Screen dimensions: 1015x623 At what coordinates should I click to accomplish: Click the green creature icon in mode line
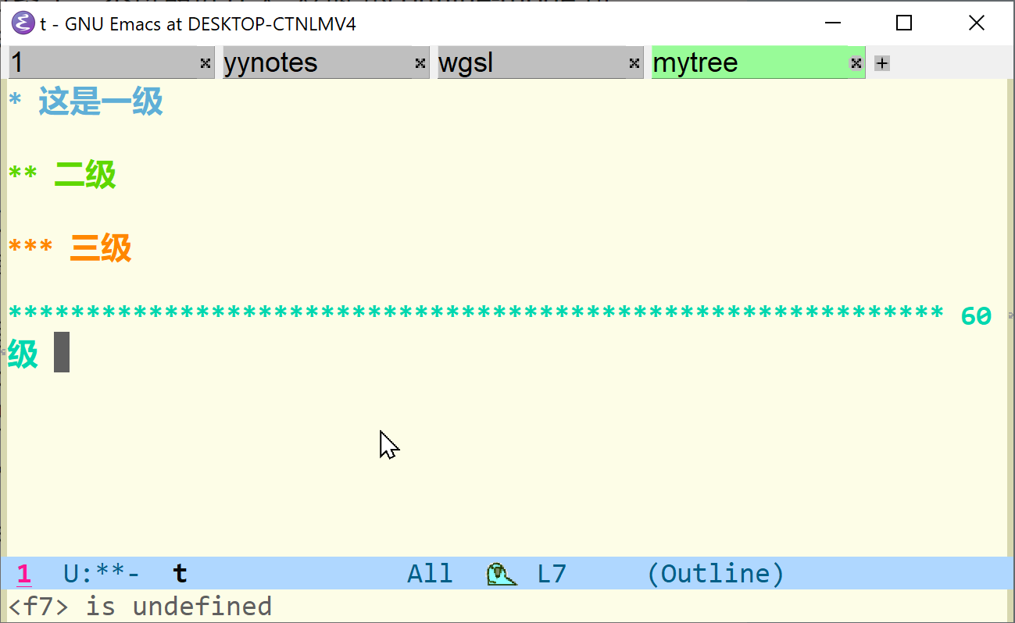point(501,575)
